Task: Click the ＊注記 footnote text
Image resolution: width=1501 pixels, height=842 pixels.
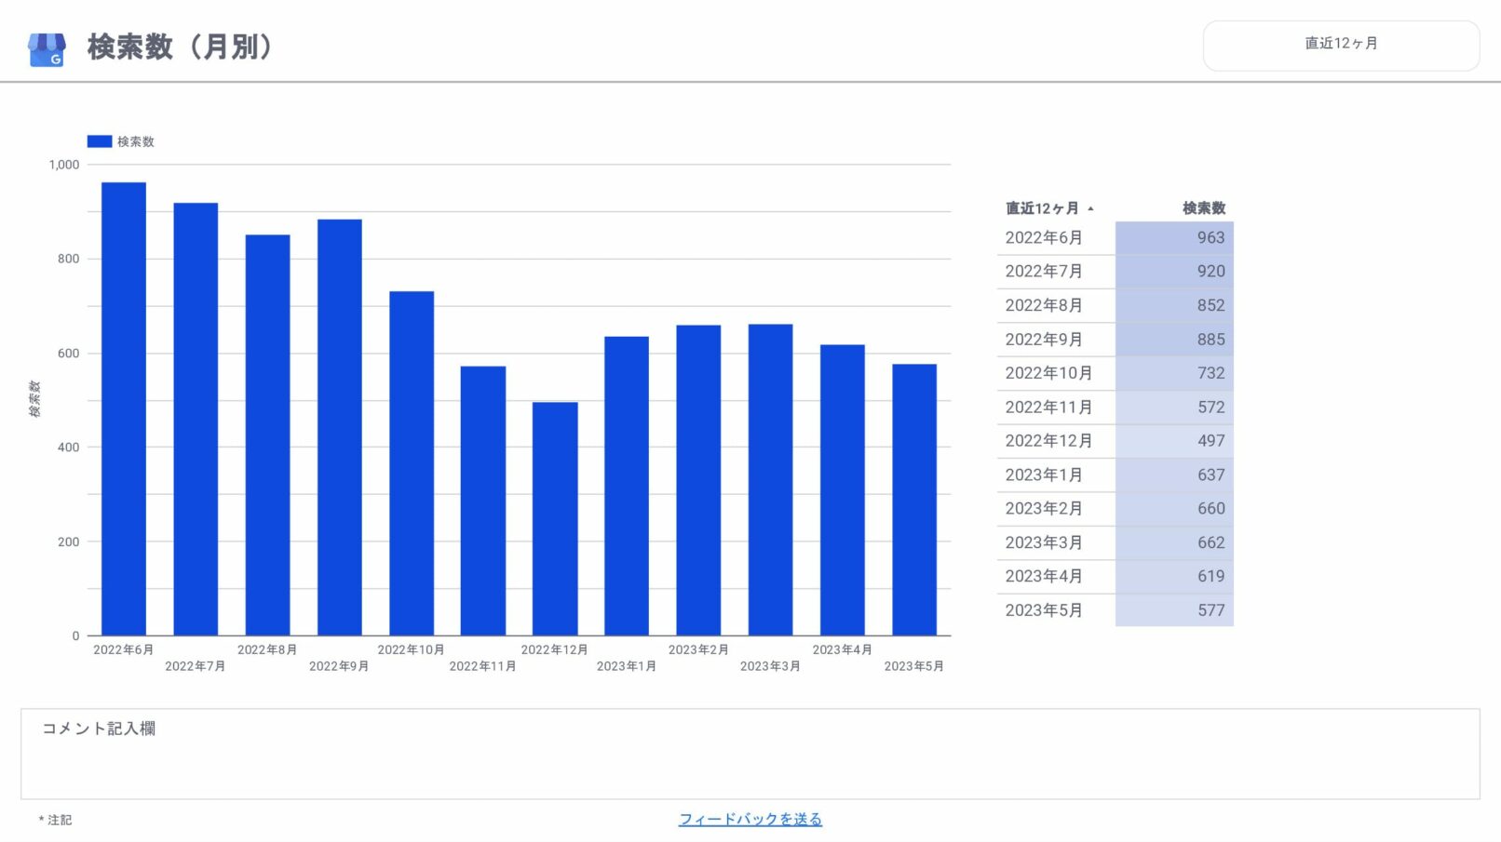Action: pos(55,820)
